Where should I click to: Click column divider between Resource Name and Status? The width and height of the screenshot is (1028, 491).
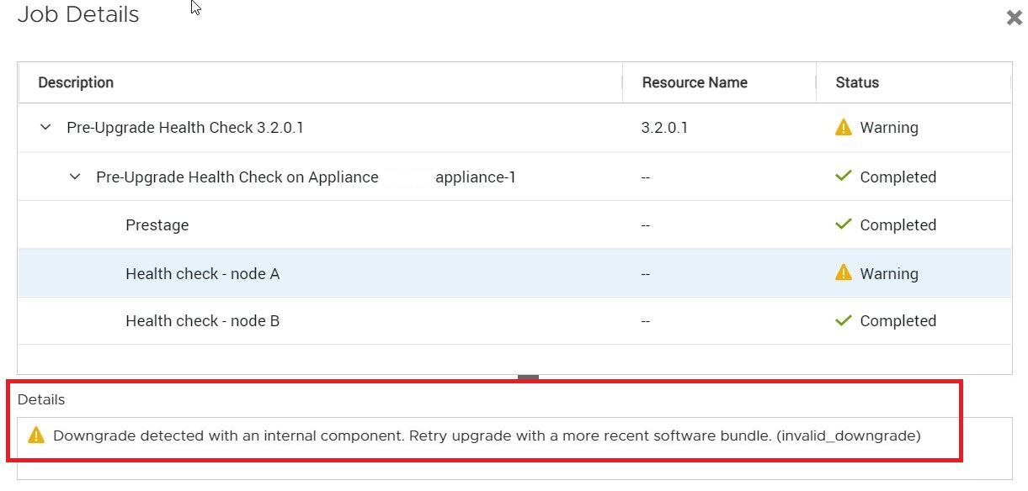[816, 82]
